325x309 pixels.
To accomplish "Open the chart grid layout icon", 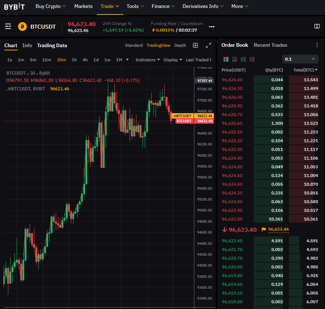I will (195, 45).
